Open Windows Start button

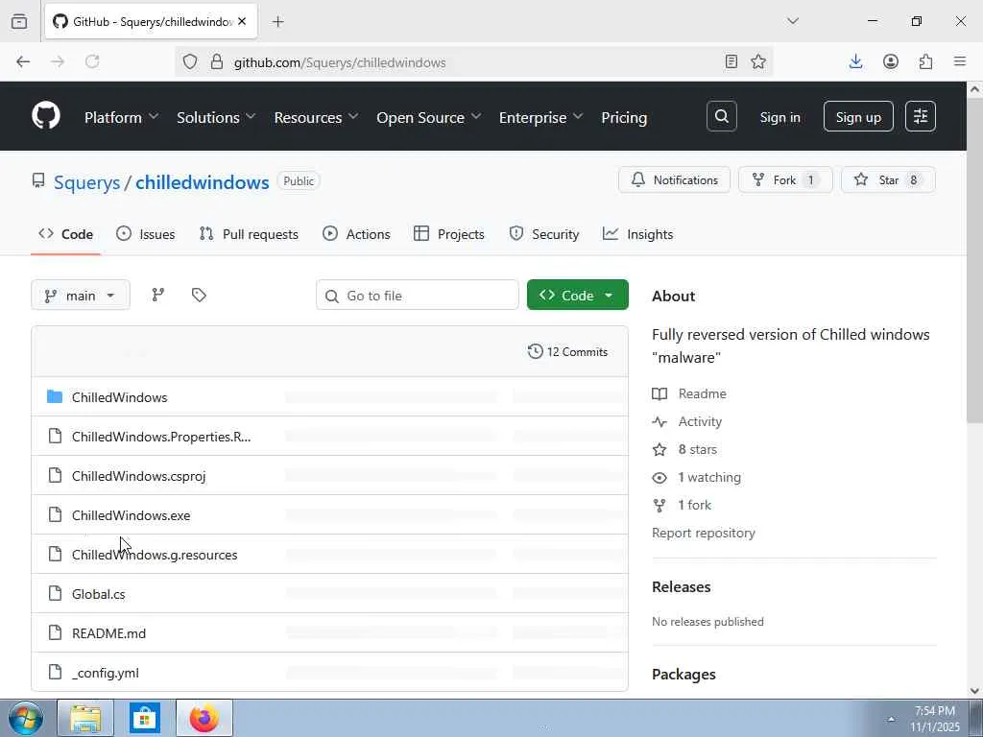coord(26,718)
